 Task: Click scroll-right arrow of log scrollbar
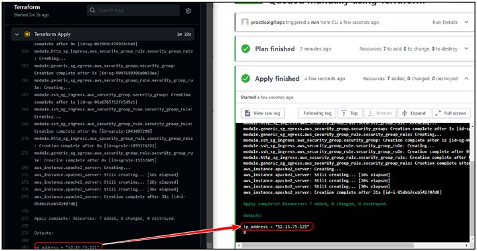point(467,245)
